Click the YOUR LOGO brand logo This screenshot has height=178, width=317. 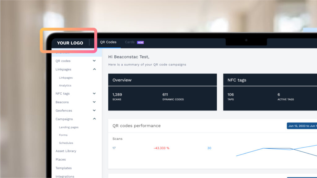[x=70, y=43]
